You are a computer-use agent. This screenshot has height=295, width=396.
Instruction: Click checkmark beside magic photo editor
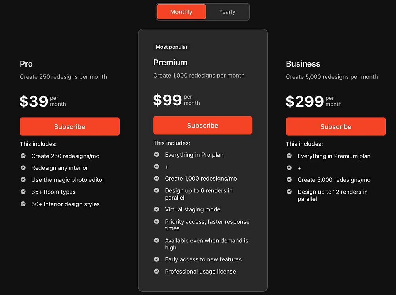click(23, 180)
